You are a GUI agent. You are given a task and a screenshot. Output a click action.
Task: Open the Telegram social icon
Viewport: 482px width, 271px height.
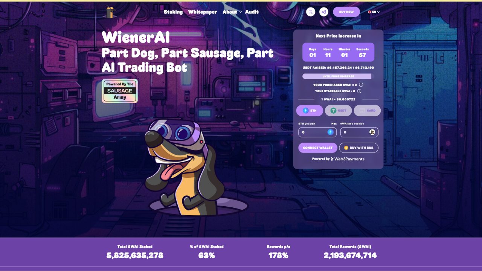(324, 12)
